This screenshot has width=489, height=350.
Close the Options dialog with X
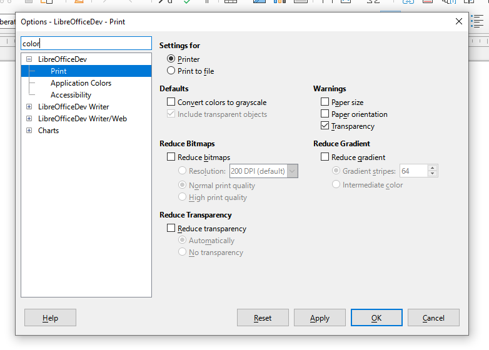(x=459, y=21)
